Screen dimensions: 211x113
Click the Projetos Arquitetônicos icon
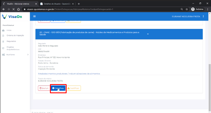coord(3,48)
